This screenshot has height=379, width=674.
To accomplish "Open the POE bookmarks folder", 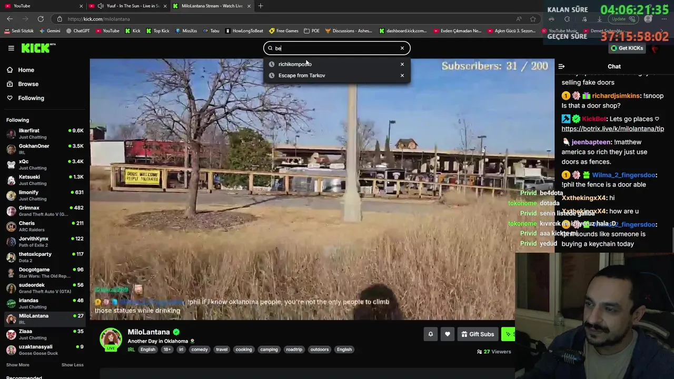I will tap(312, 31).
